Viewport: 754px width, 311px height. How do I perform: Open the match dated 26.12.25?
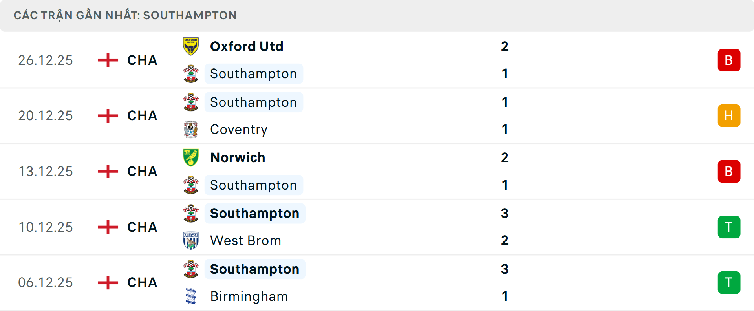45,60
